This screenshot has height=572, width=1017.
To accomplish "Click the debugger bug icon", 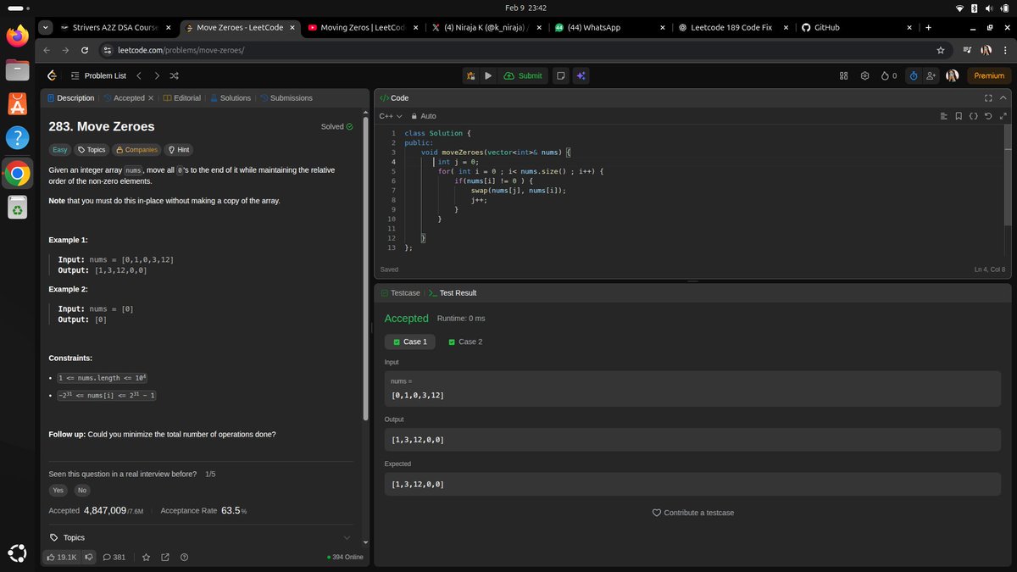I will (x=470, y=75).
